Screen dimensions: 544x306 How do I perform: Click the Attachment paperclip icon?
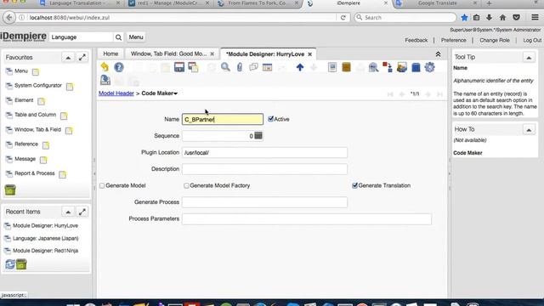point(240,67)
